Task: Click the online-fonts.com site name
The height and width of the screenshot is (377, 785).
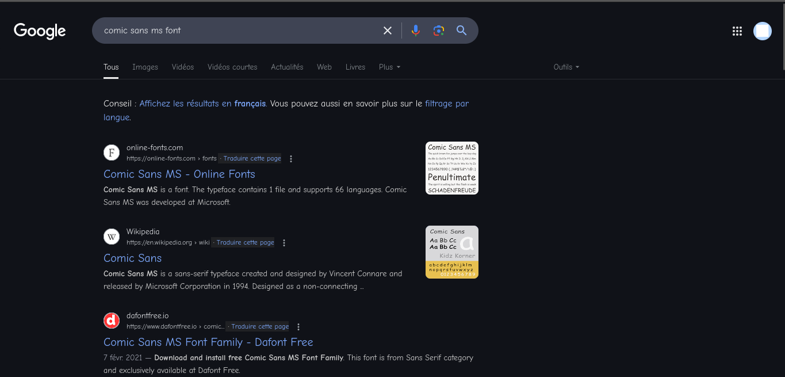Action: 155,147
